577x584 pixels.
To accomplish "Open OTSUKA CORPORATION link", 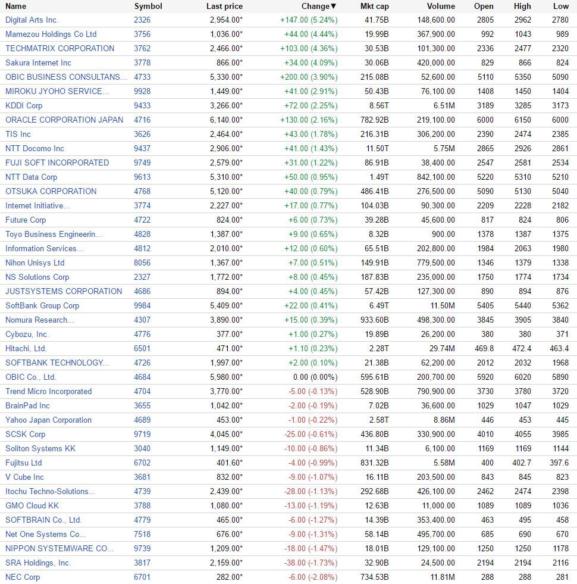I will pos(51,191).
